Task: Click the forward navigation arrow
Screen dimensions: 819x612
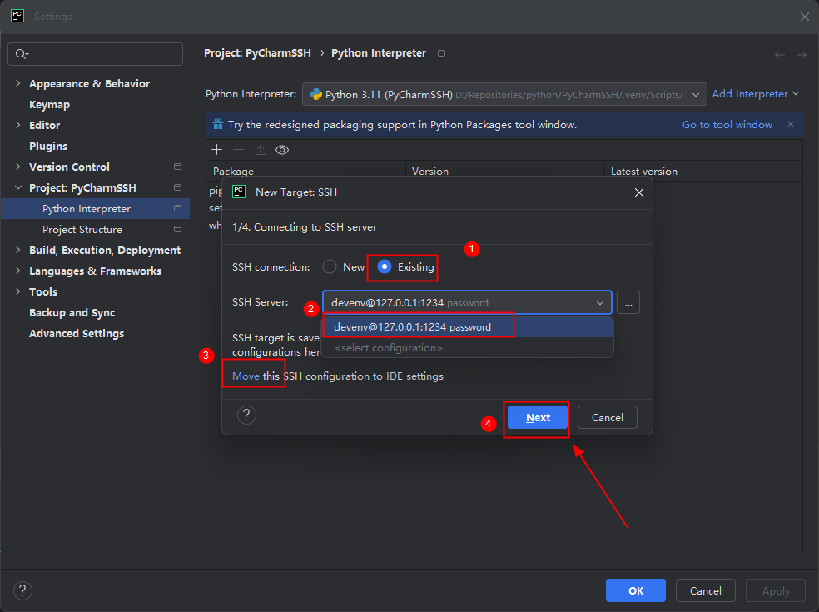Action: pyautogui.click(x=801, y=54)
